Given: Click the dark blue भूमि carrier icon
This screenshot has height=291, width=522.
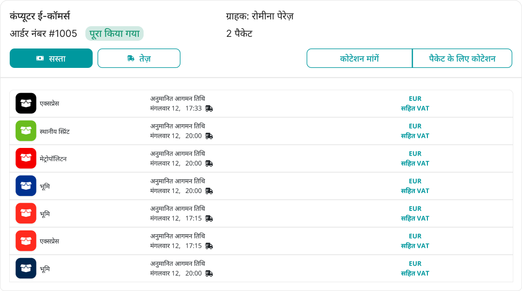Looking at the screenshot, I should pos(26,186).
